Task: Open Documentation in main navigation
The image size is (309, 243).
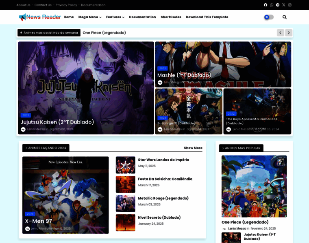Action: 142,17
